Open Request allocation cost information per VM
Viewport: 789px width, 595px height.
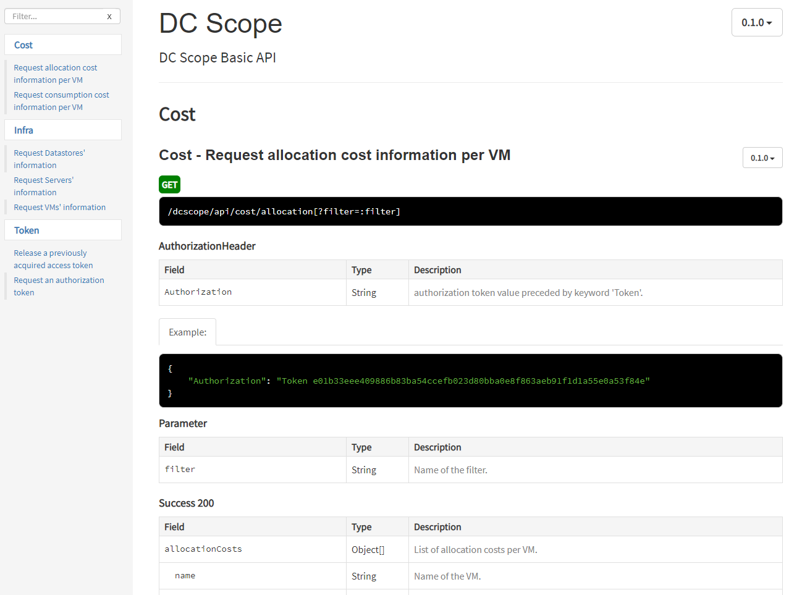coord(55,74)
